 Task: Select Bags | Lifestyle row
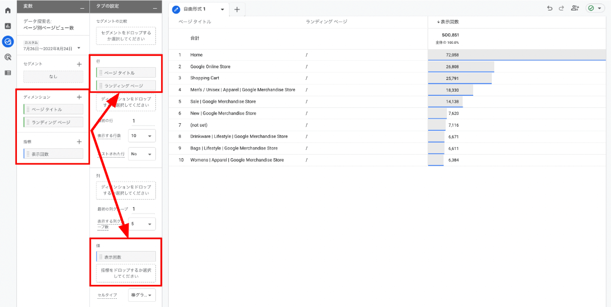[x=387, y=148]
